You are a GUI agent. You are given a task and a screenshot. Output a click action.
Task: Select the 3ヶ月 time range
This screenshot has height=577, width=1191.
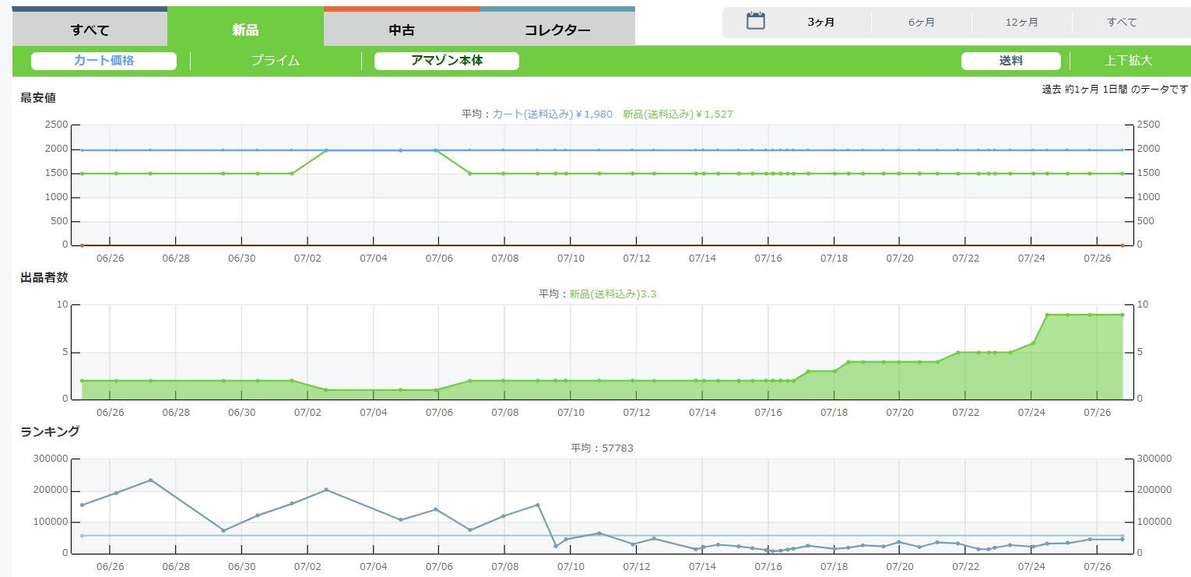click(820, 23)
